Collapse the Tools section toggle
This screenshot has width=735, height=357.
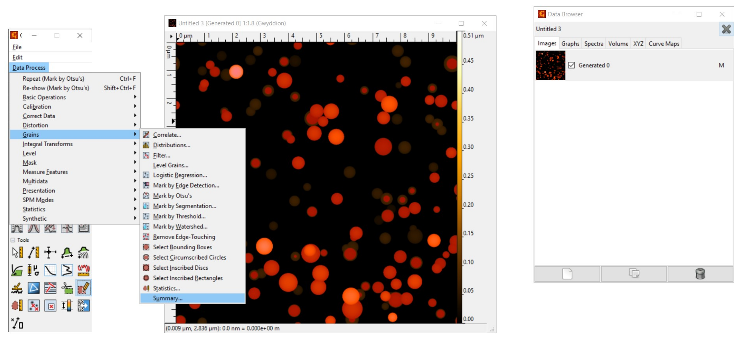[13, 240]
